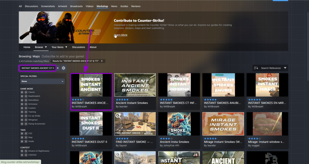Exclude Classic game mode with minus icon
This screenshot has width=309, height=164.
coord(26,92)
